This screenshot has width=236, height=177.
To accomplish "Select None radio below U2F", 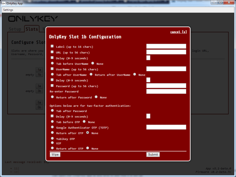I will tap(88, 148).
